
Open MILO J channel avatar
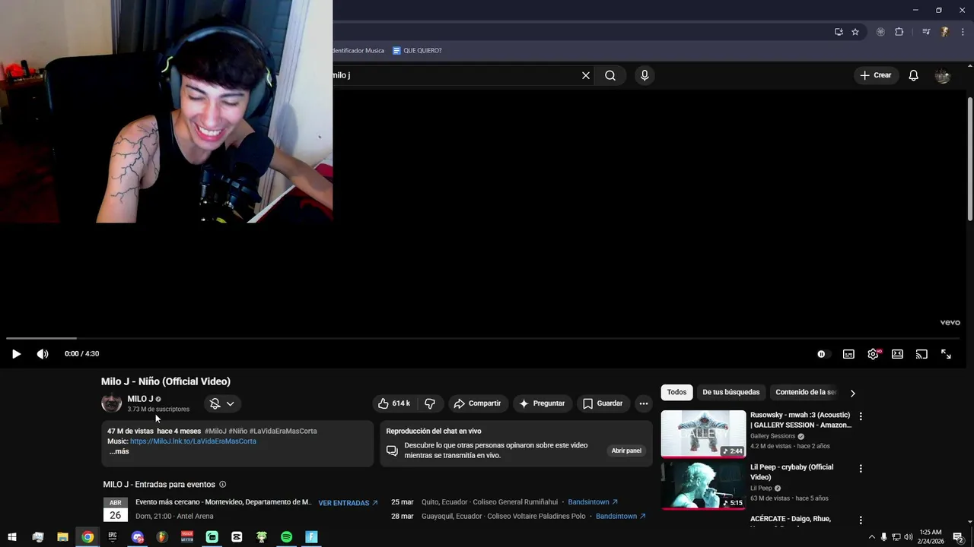(x=112, y=403)
